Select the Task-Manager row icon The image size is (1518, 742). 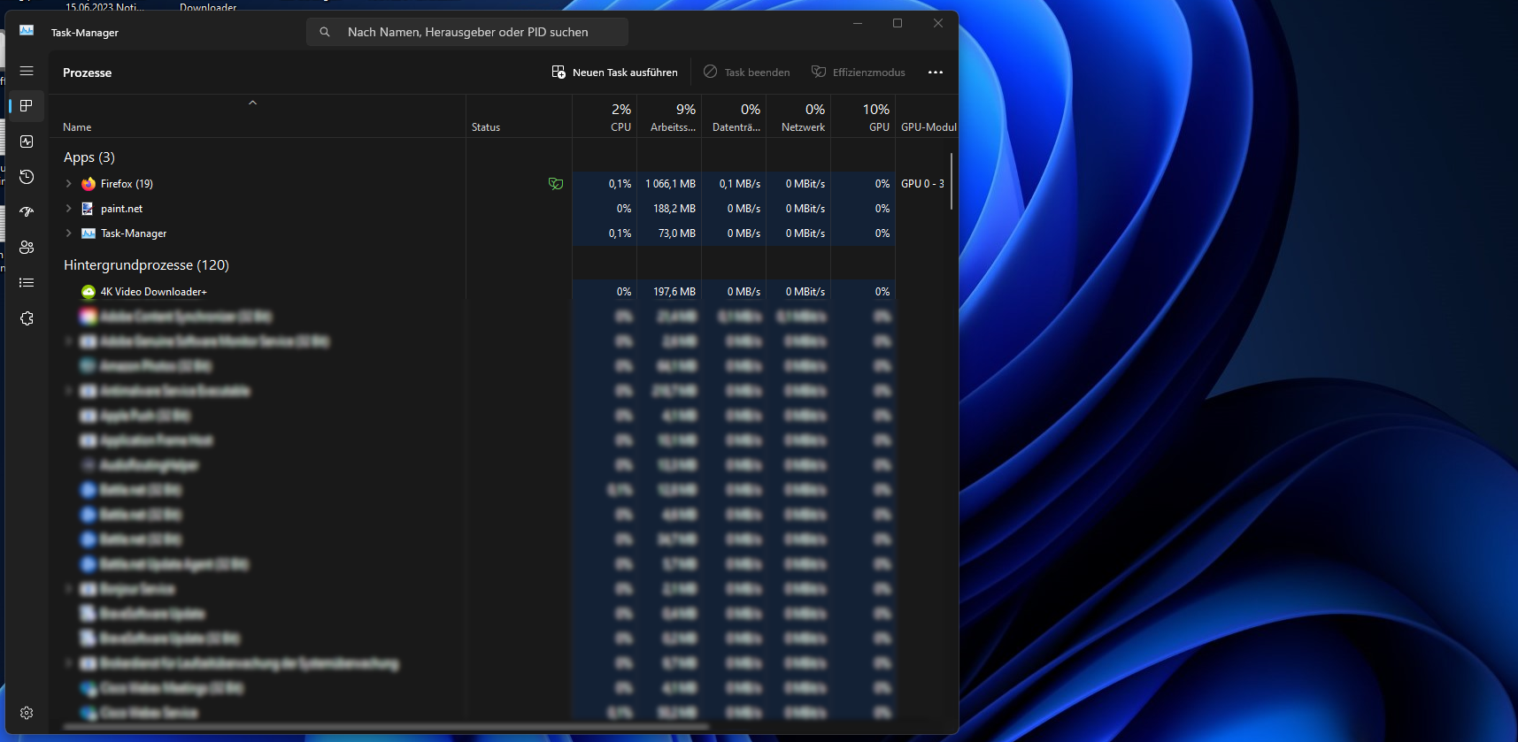click(89, 233)
